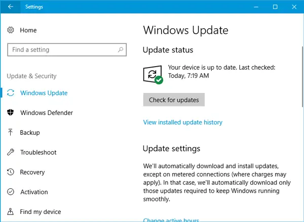Click the Windows Update sync arrows icon in sidebar
Viewport: 304px width, 222px height.
tap(11, 93)
